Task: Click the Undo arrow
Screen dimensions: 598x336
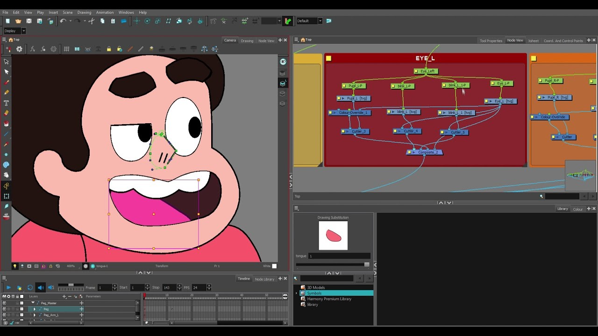Action: click(x=63, y=21)
